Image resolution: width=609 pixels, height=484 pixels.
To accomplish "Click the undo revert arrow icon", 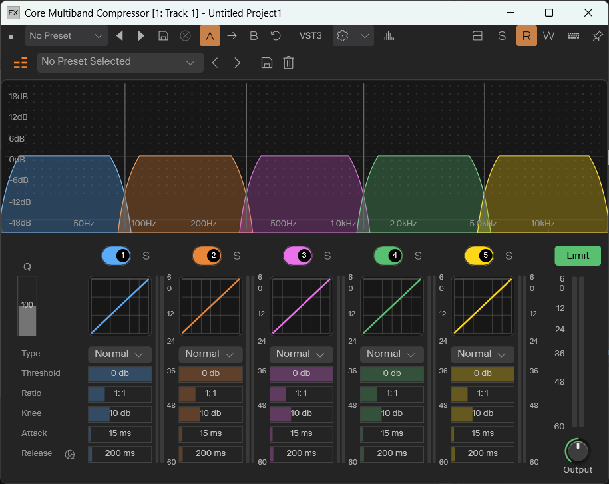I will [x=276, y=36].
